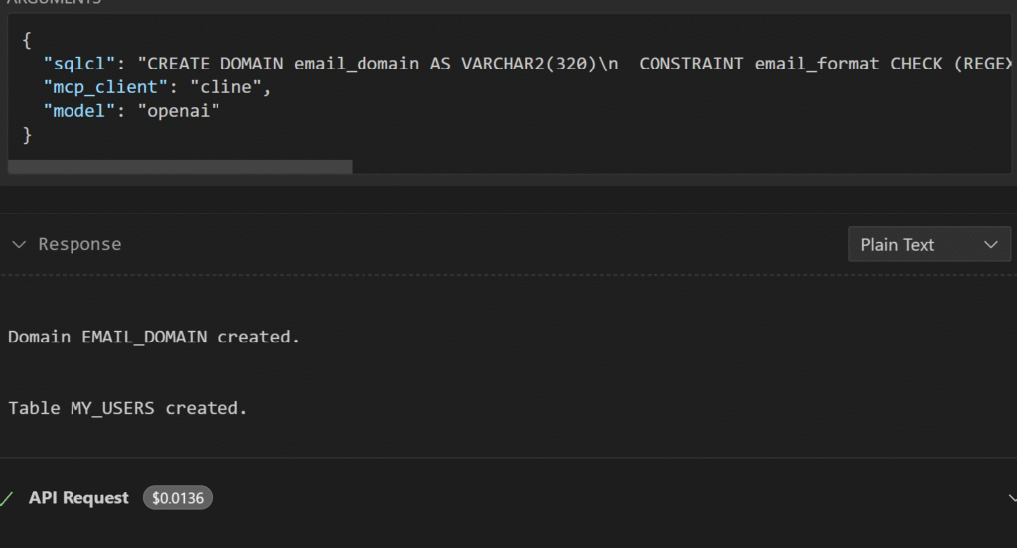
Task: Click the down arrow in Plain Text selector
Action: pos(990,244)
